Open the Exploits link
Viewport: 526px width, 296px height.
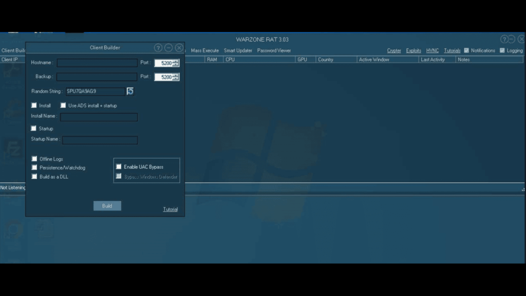tap(414, 50)
